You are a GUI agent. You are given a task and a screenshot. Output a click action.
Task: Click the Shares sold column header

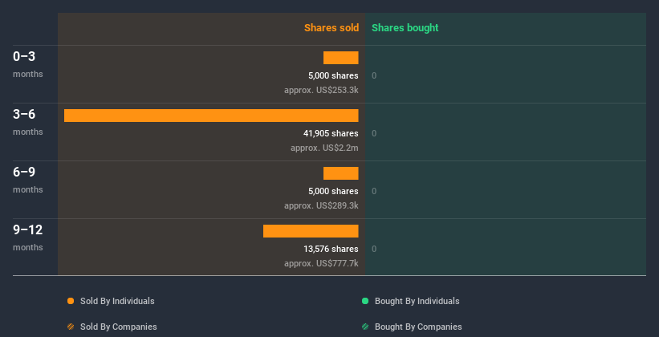tap(332, 28)
